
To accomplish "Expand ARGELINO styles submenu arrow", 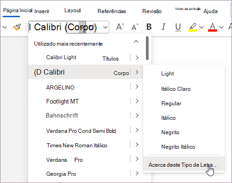I will 137,86.
